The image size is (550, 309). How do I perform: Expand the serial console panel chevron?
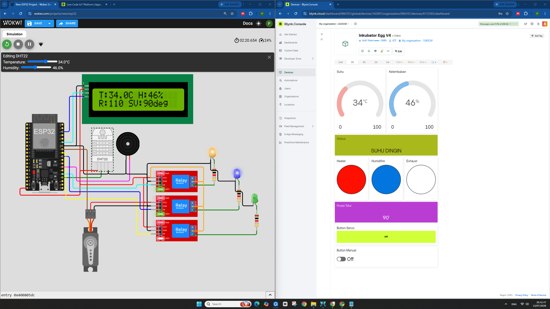pos(270,295)
